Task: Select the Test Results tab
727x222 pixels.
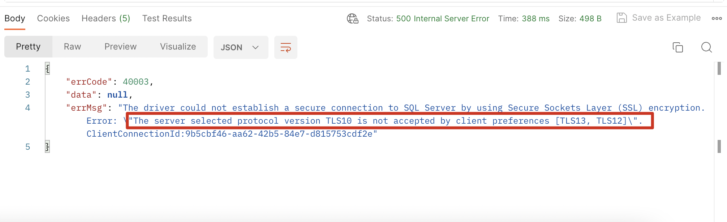Action: 167,18
